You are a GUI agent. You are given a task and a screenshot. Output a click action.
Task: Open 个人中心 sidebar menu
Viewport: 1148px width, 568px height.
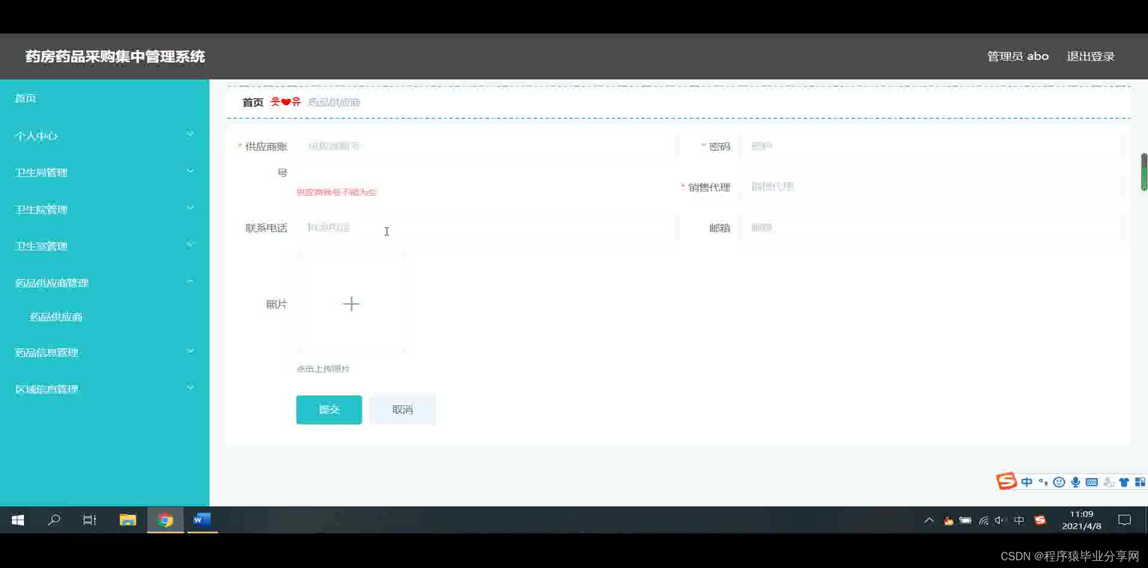pyautogui.click(x=105, y=136)
